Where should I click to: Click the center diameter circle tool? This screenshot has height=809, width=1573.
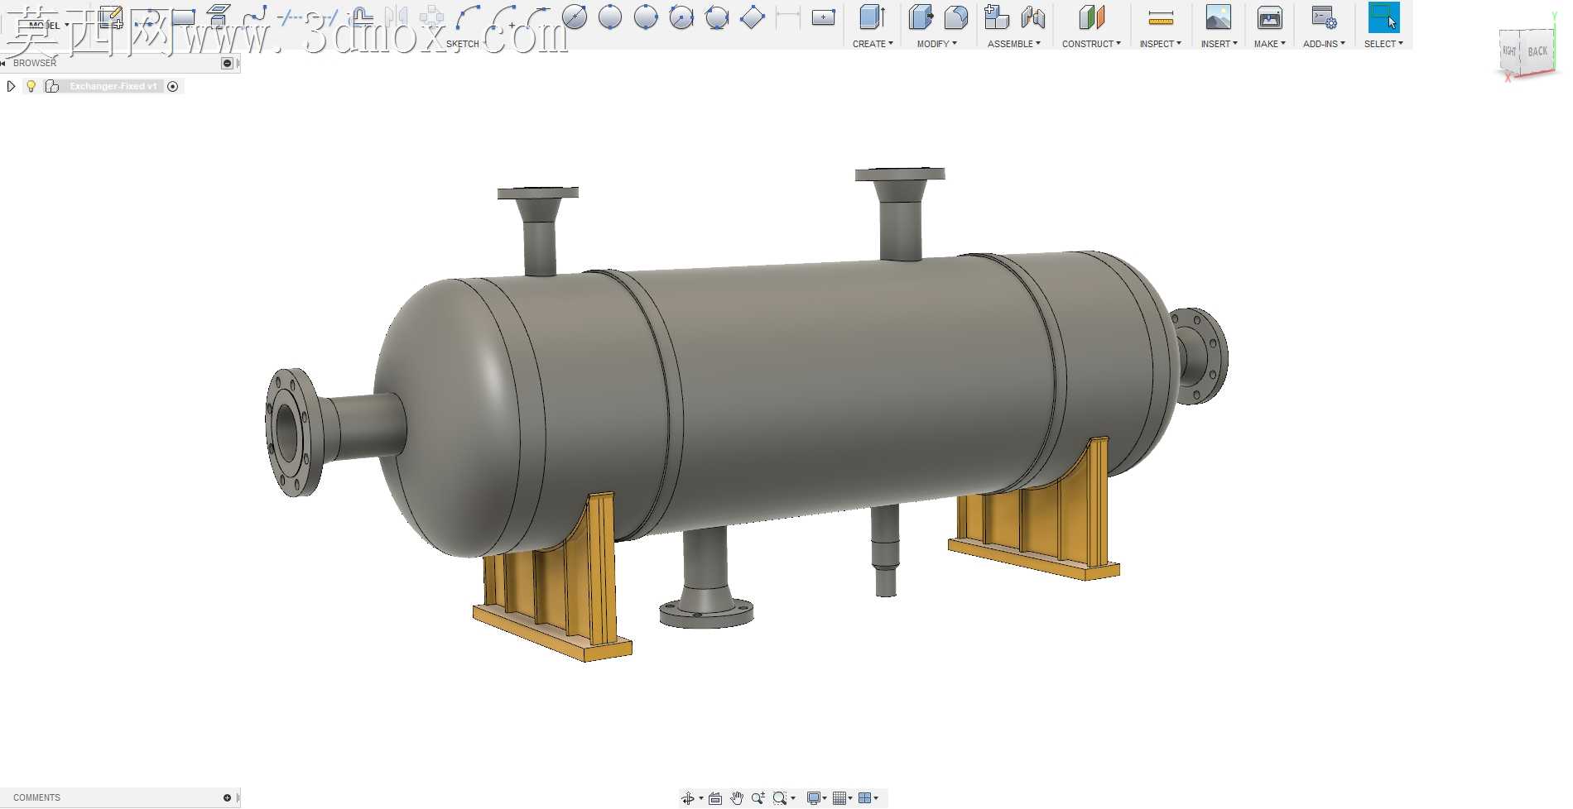(x=575, y=17)
